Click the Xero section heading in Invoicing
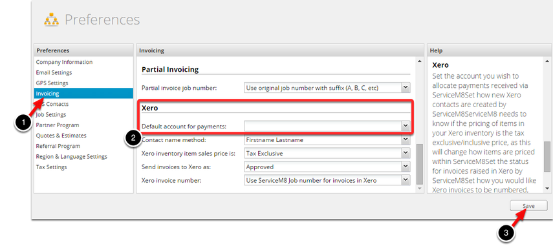Viewport: 553px width, 246px height. [x=149, y=108]
